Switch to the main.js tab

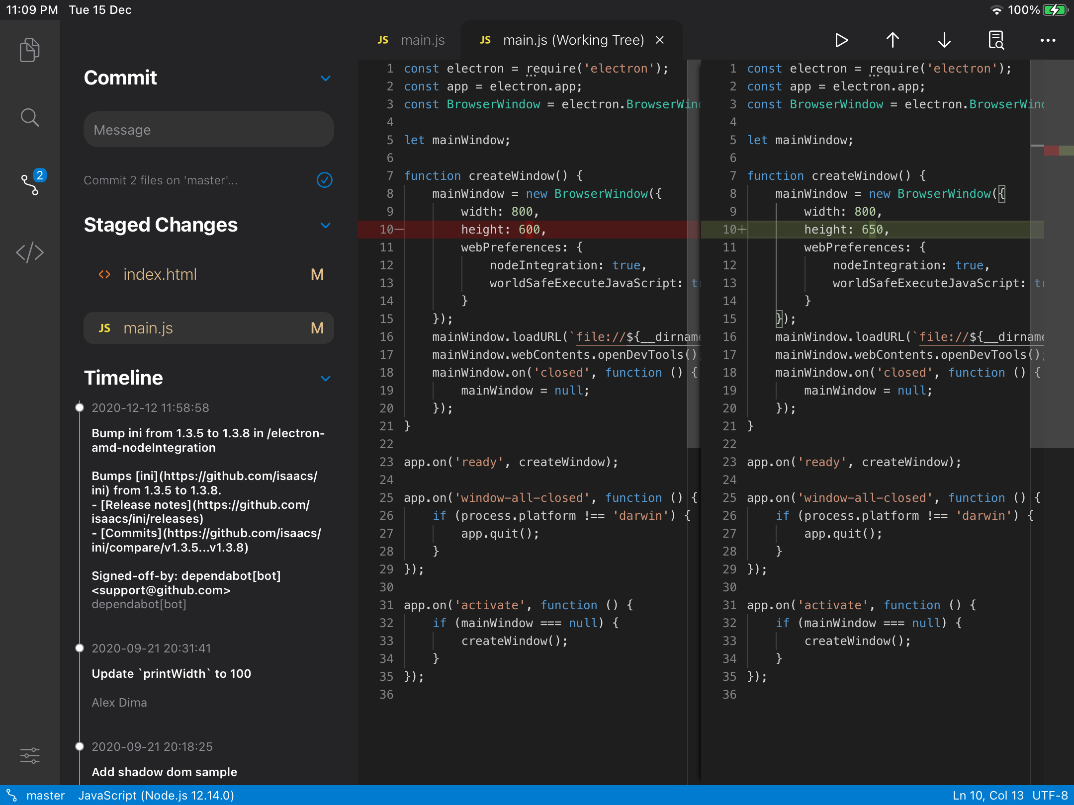(412, 40)
